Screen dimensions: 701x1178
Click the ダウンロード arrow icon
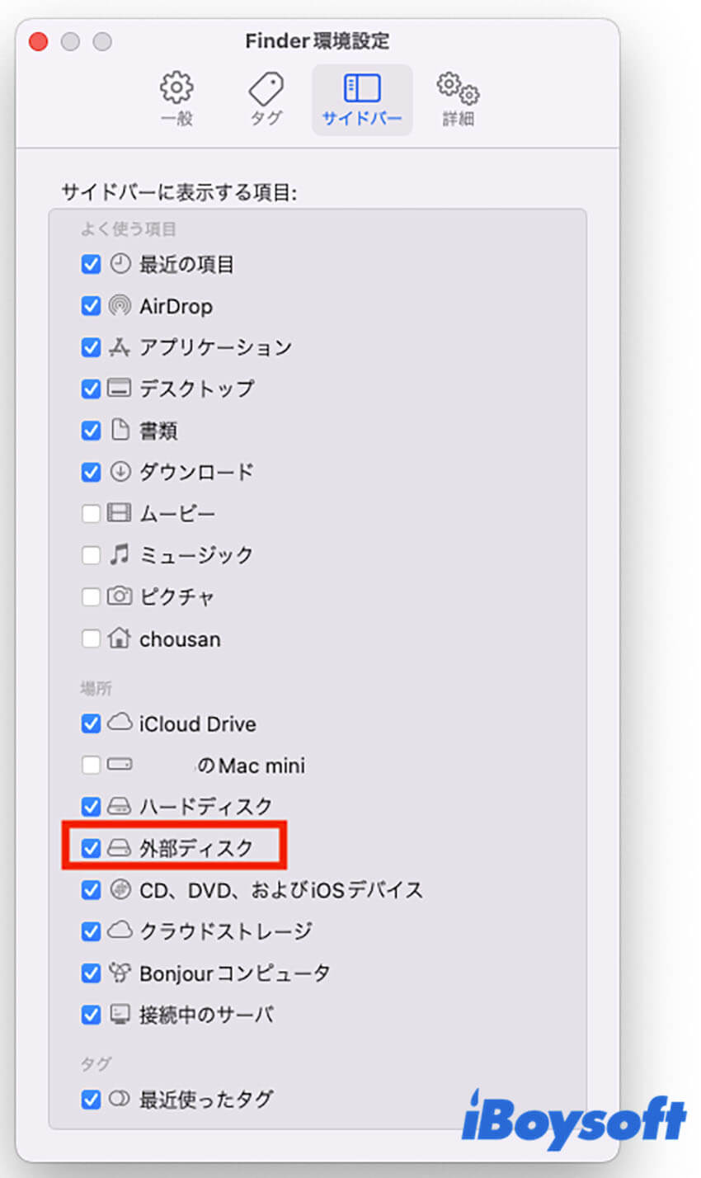click(x=120, y=472)
